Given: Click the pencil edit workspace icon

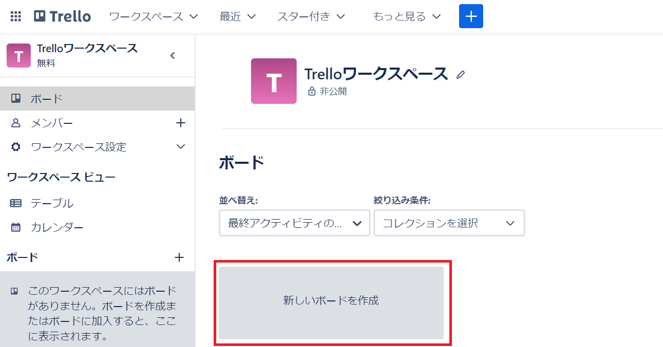Looking at the screenshot, I should tap(460, 75).
